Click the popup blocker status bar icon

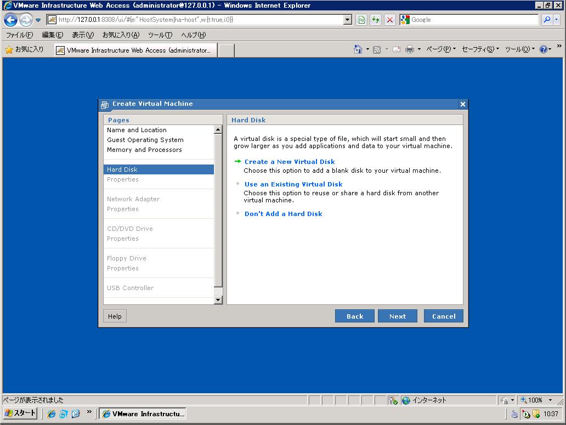[x=393, y=400]
